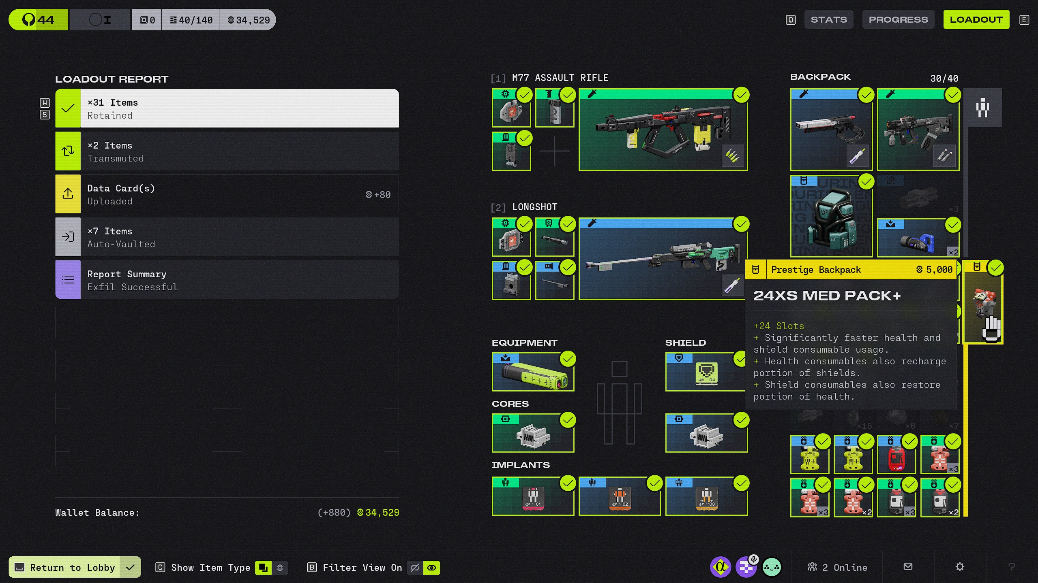Expand the Return to Lobby chevron
The width and height of the screenshot is (1038, 583).
(x=130, y=567)
